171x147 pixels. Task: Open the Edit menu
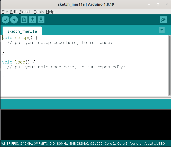14,12
